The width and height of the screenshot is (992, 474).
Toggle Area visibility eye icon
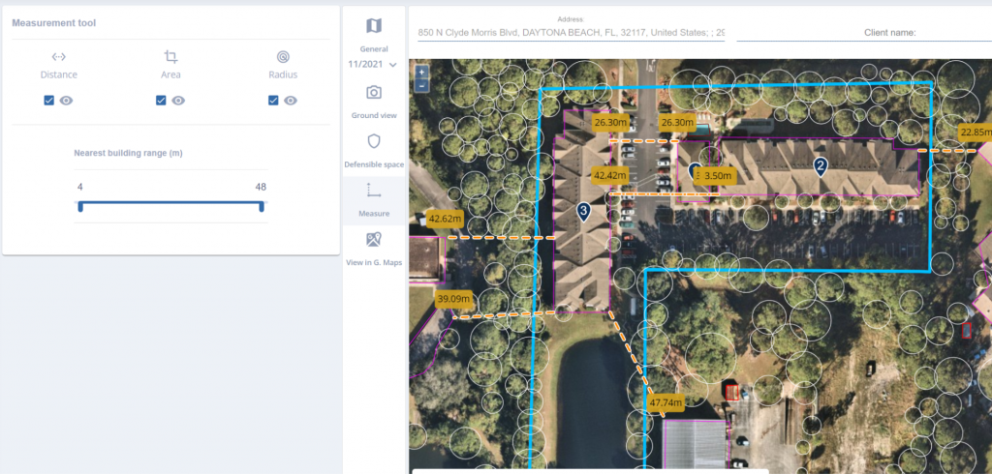tap(178, 100)
